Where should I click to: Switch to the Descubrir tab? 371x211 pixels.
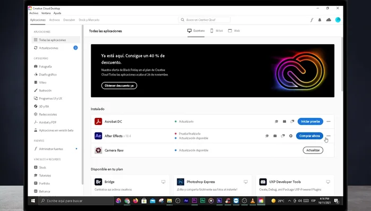point(69,20)
